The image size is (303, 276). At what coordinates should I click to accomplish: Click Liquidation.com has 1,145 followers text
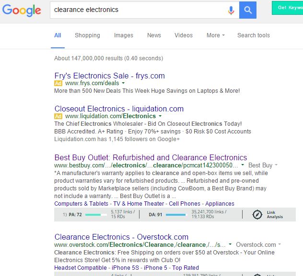[x=117, y=139]
